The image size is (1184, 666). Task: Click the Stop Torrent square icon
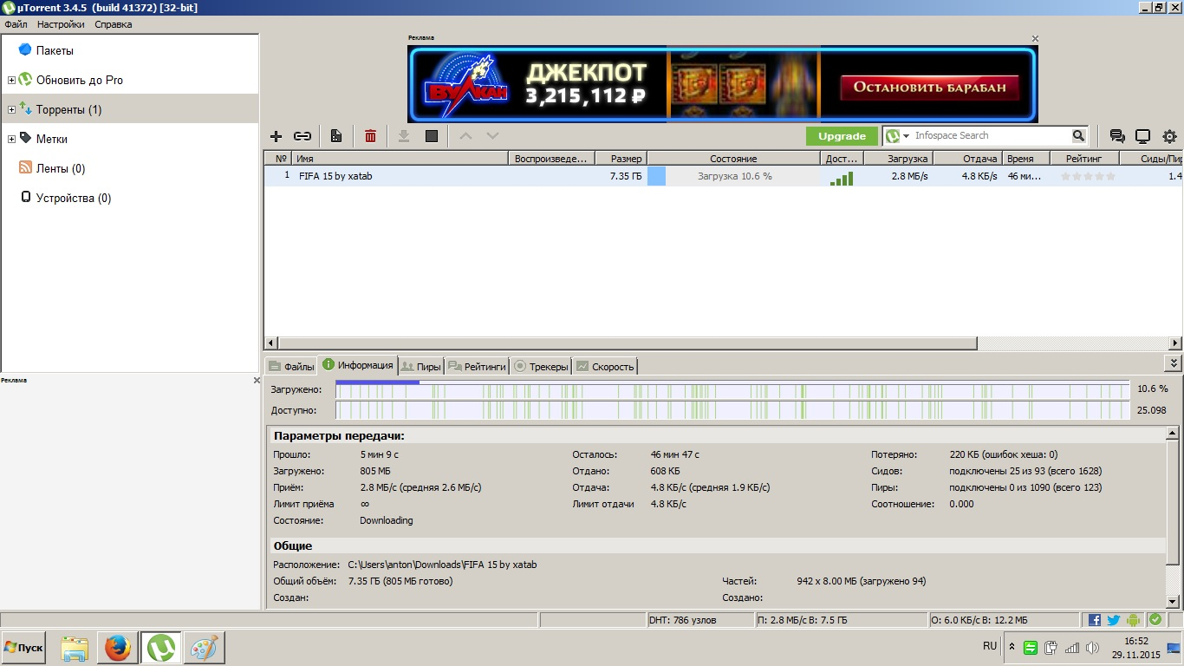pos(432,136)
